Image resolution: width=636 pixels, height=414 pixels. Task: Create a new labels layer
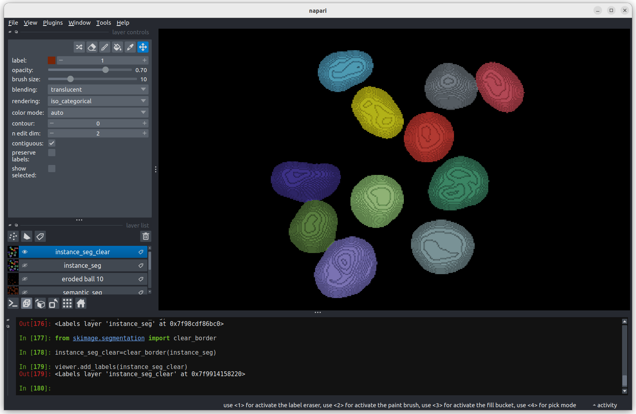coord(40,236)
